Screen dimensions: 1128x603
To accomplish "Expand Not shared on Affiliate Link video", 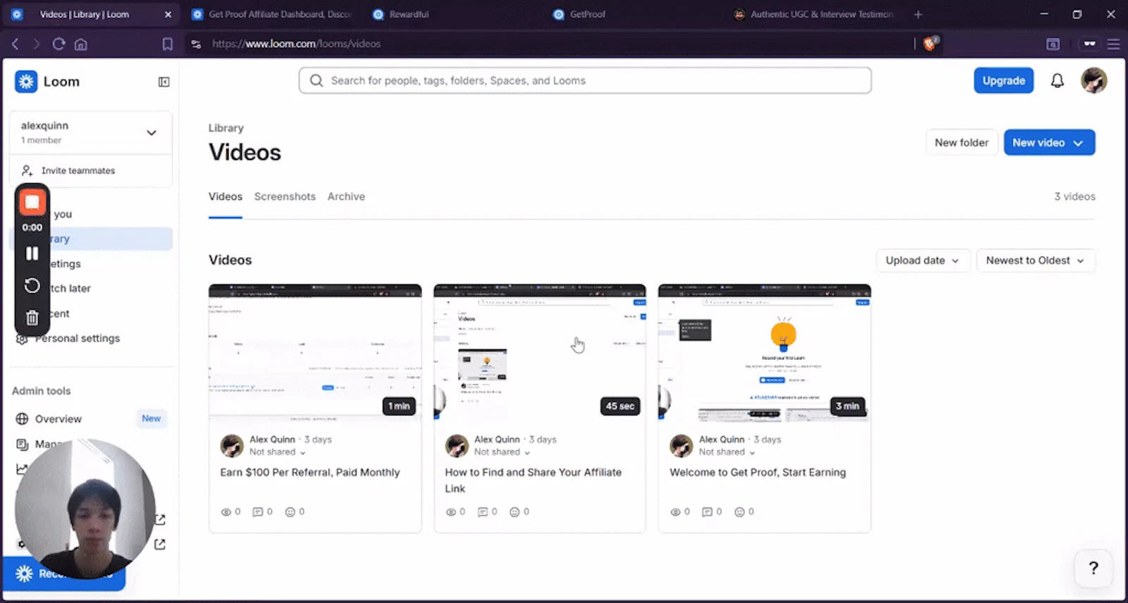I will [502, 452].
